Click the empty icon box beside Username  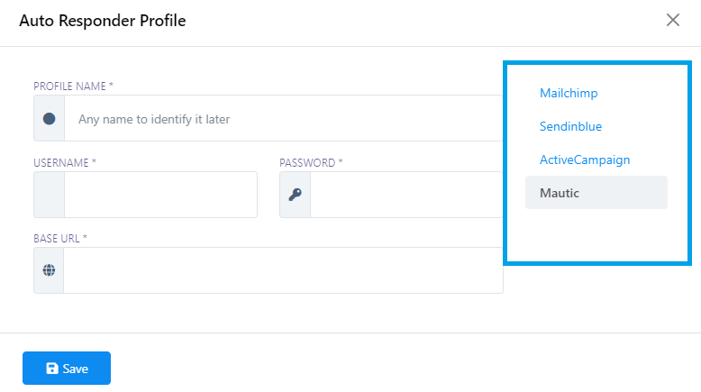pyautogui.click(x=49, y=195)
